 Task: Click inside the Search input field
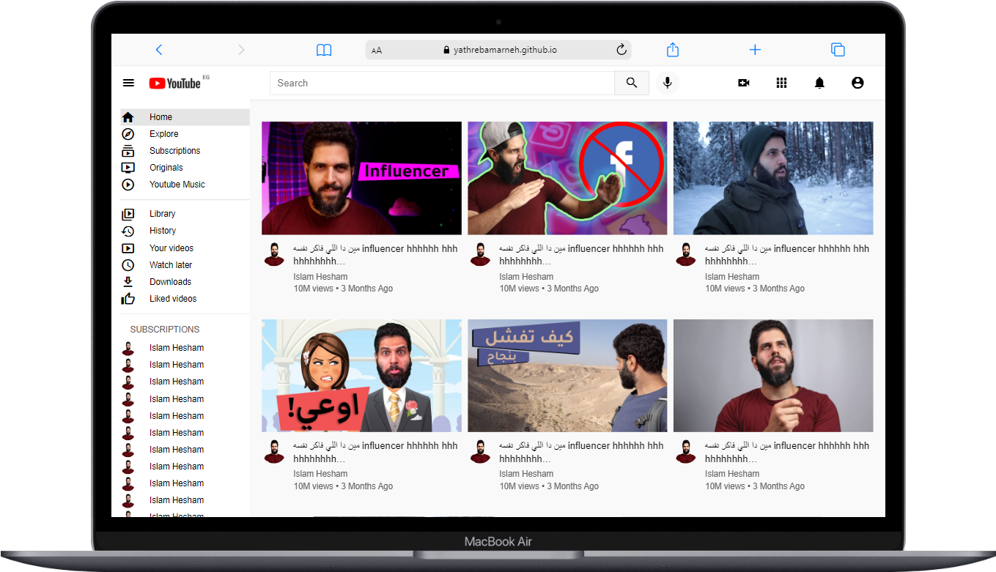point(440,83)
